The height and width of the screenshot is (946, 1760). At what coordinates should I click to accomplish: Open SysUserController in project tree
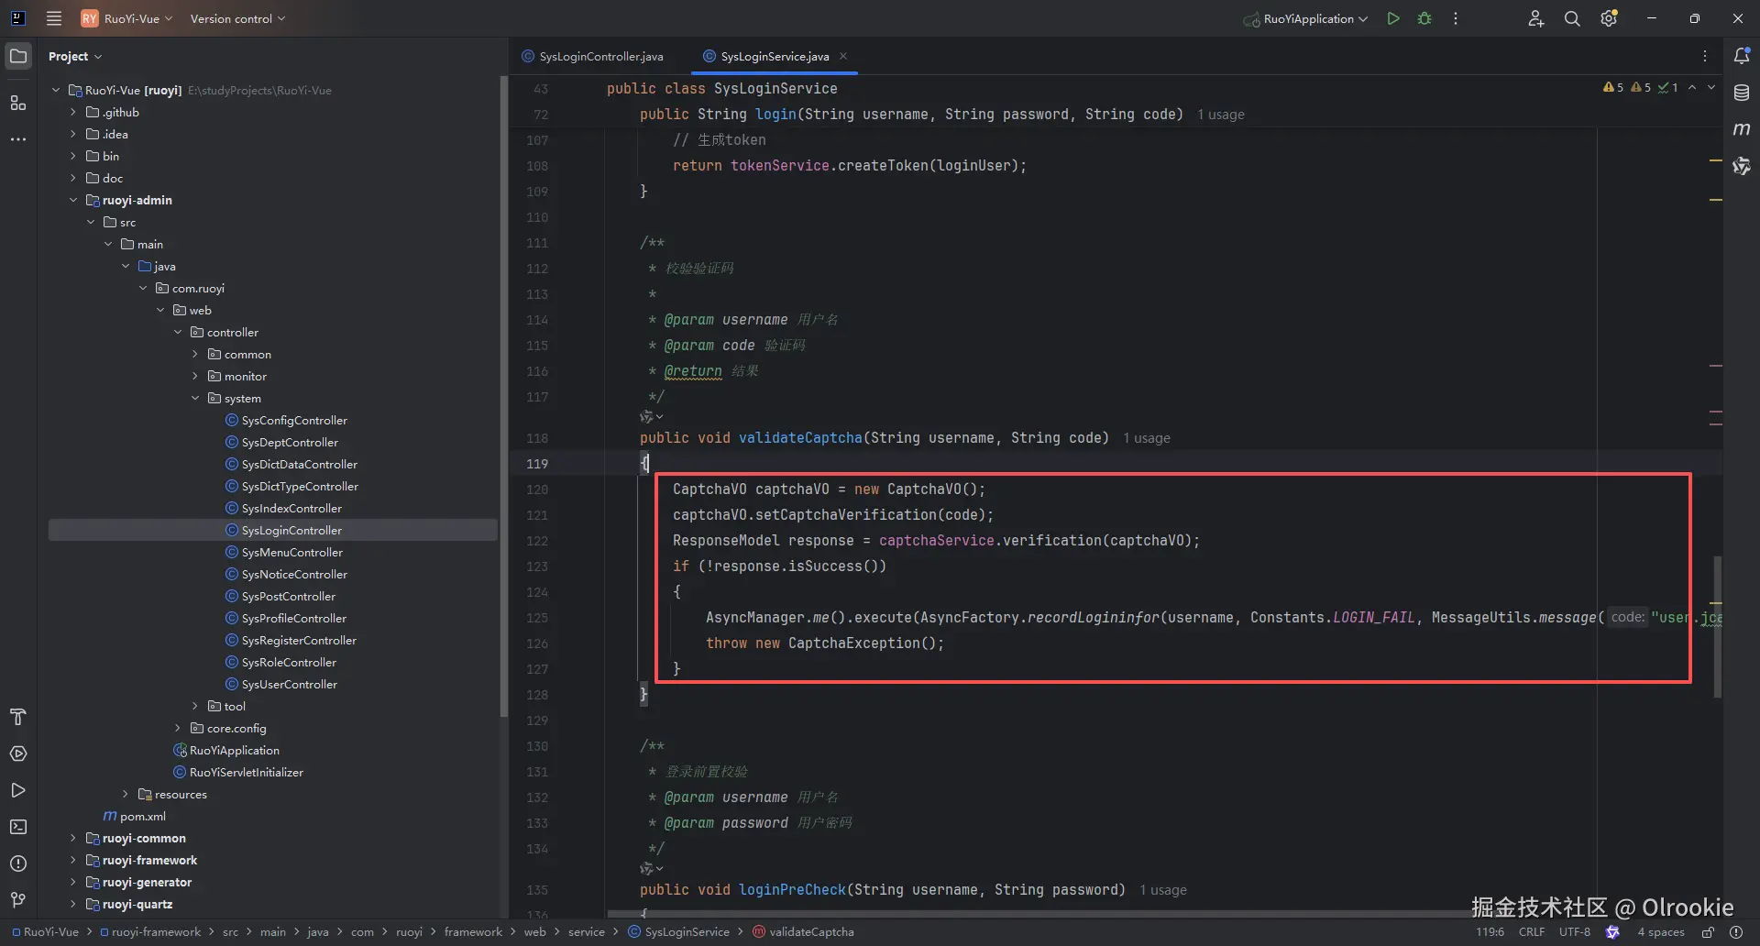[289, 684]
